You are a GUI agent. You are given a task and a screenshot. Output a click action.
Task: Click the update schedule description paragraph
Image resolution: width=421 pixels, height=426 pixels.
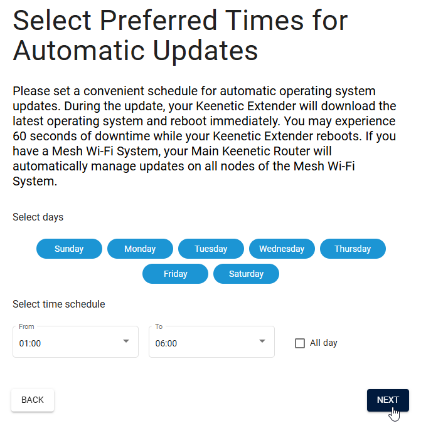[x=204, y=136]
